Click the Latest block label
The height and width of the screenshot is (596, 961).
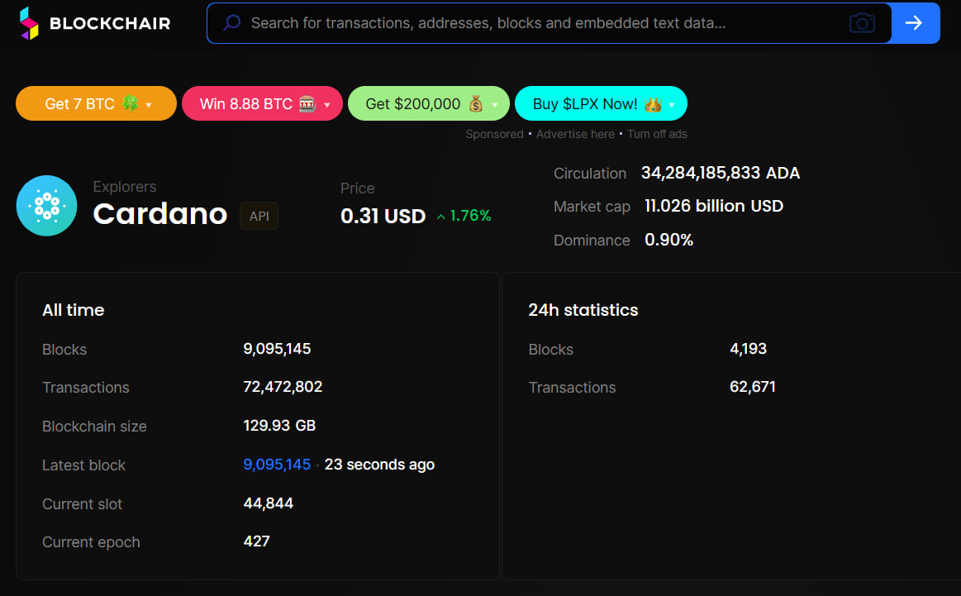point(84,465)
